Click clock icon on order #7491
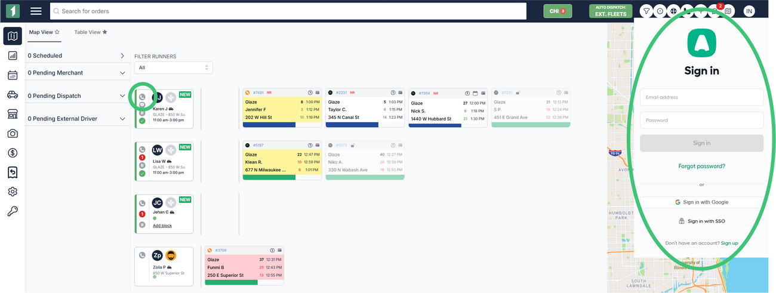Screen dimensions: 776x293 coord(310,93)
